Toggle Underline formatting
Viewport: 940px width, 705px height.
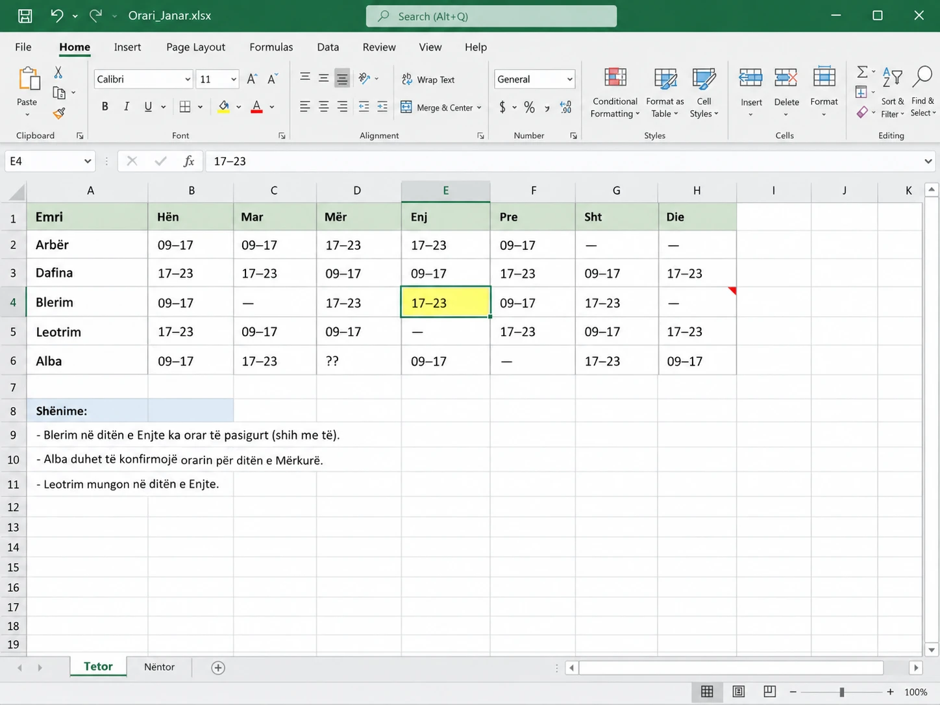tap(148, 106)
